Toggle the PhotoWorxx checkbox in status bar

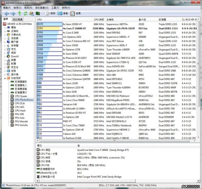tap(3, 185)
